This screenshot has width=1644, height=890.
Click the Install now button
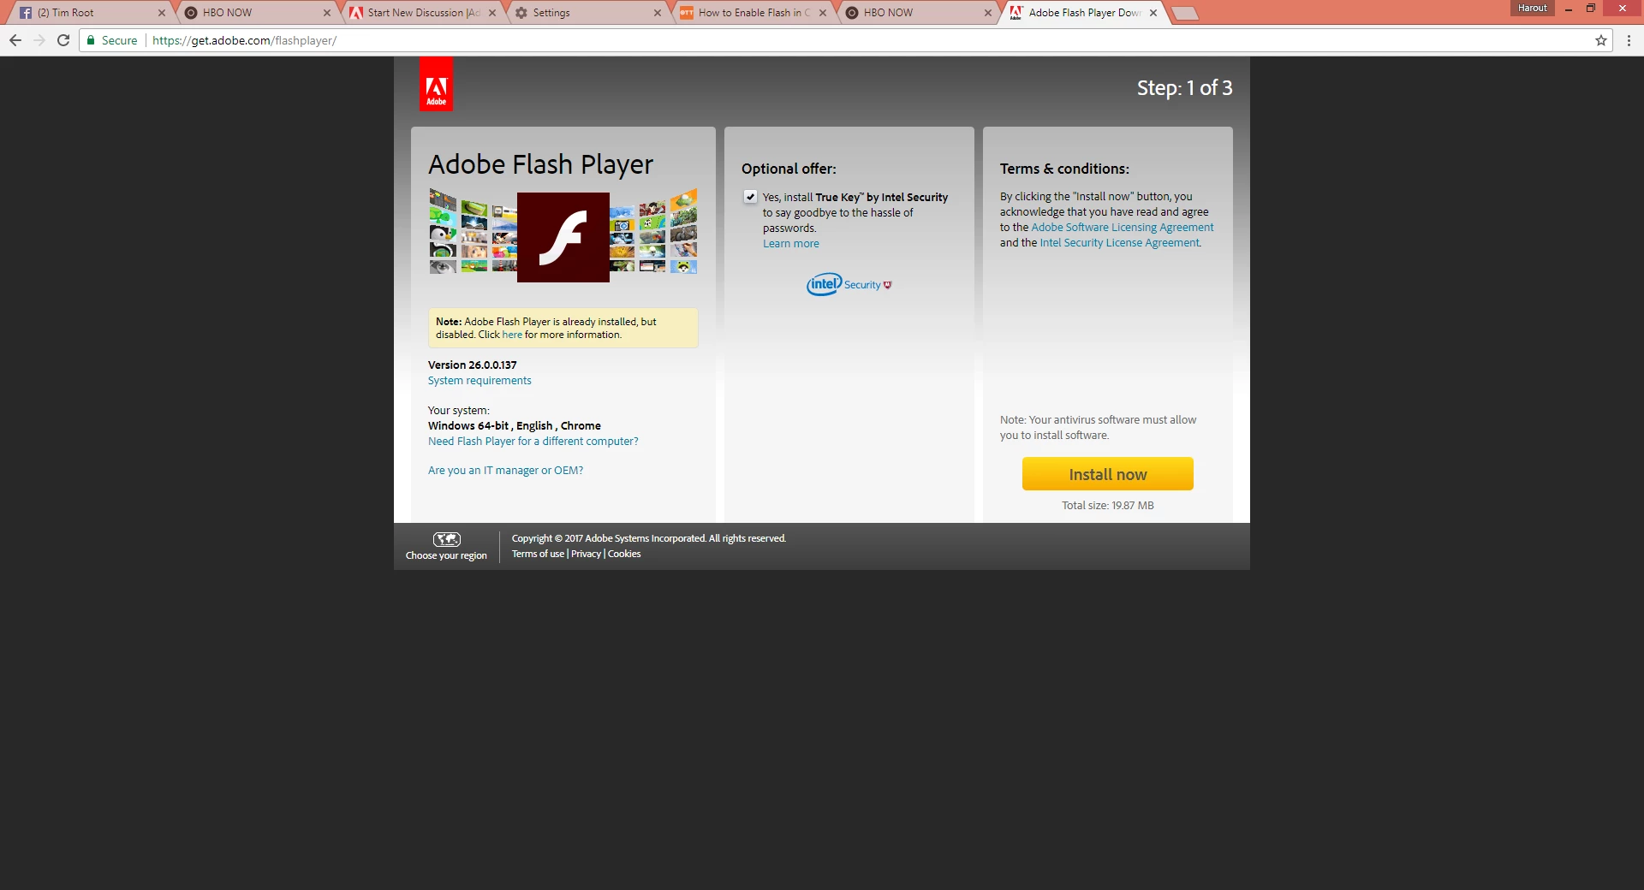point(1107,474)
